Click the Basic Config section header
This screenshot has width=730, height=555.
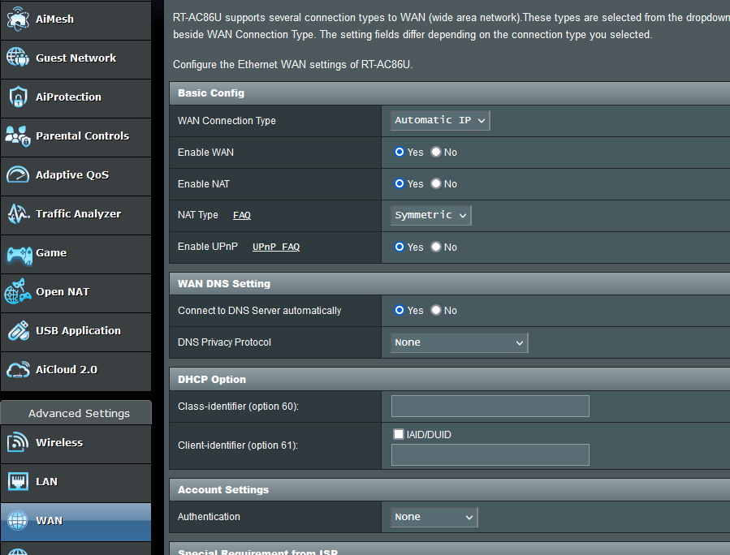pyautogui.click(x=449, y=93)
